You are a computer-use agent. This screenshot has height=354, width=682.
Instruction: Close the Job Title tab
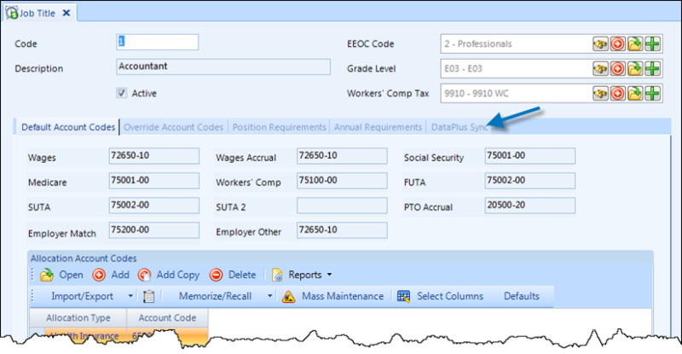66,12
